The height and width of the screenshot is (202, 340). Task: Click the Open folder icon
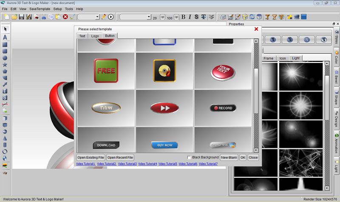pos(14,17)
